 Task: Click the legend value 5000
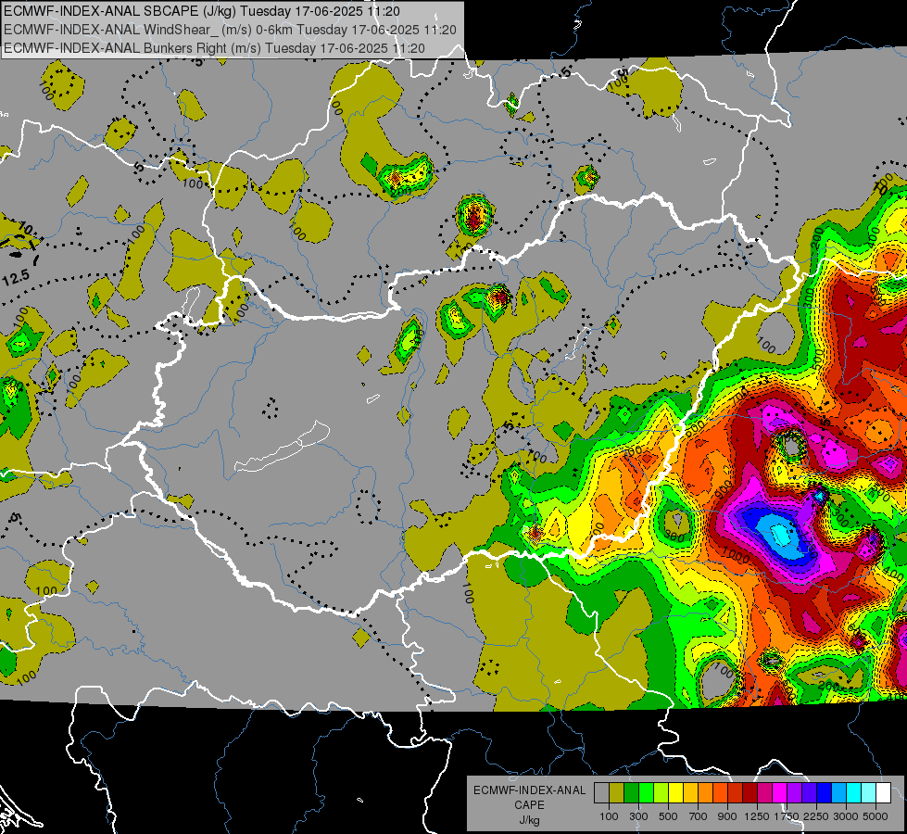tap(876, 816)
